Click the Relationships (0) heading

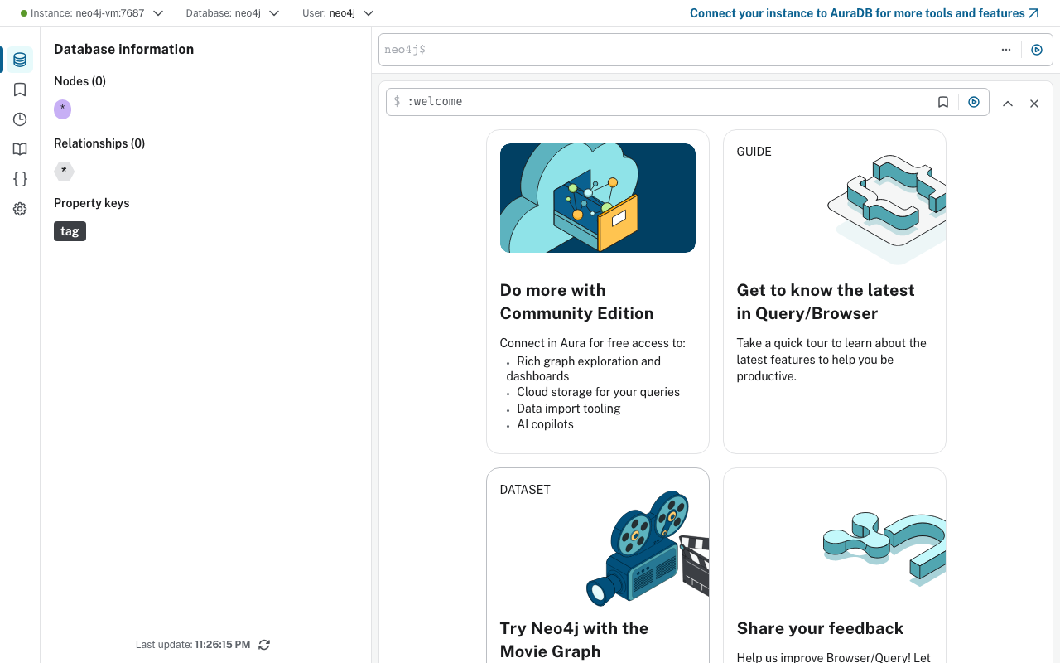pyautogui.click(x=99, y=143)
